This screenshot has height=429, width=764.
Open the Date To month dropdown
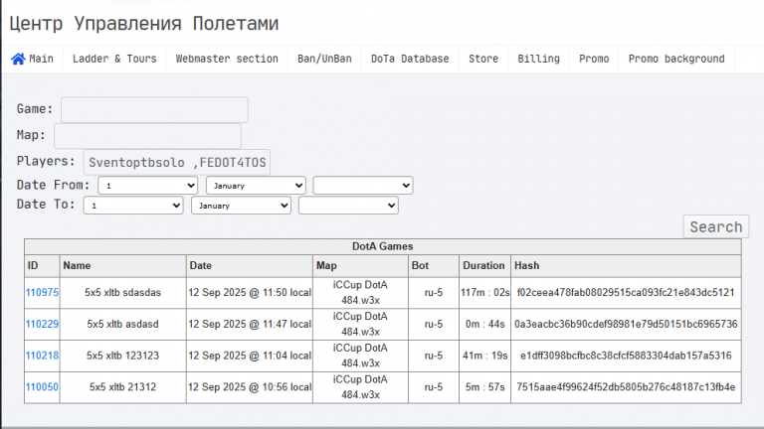coord(241,206)
